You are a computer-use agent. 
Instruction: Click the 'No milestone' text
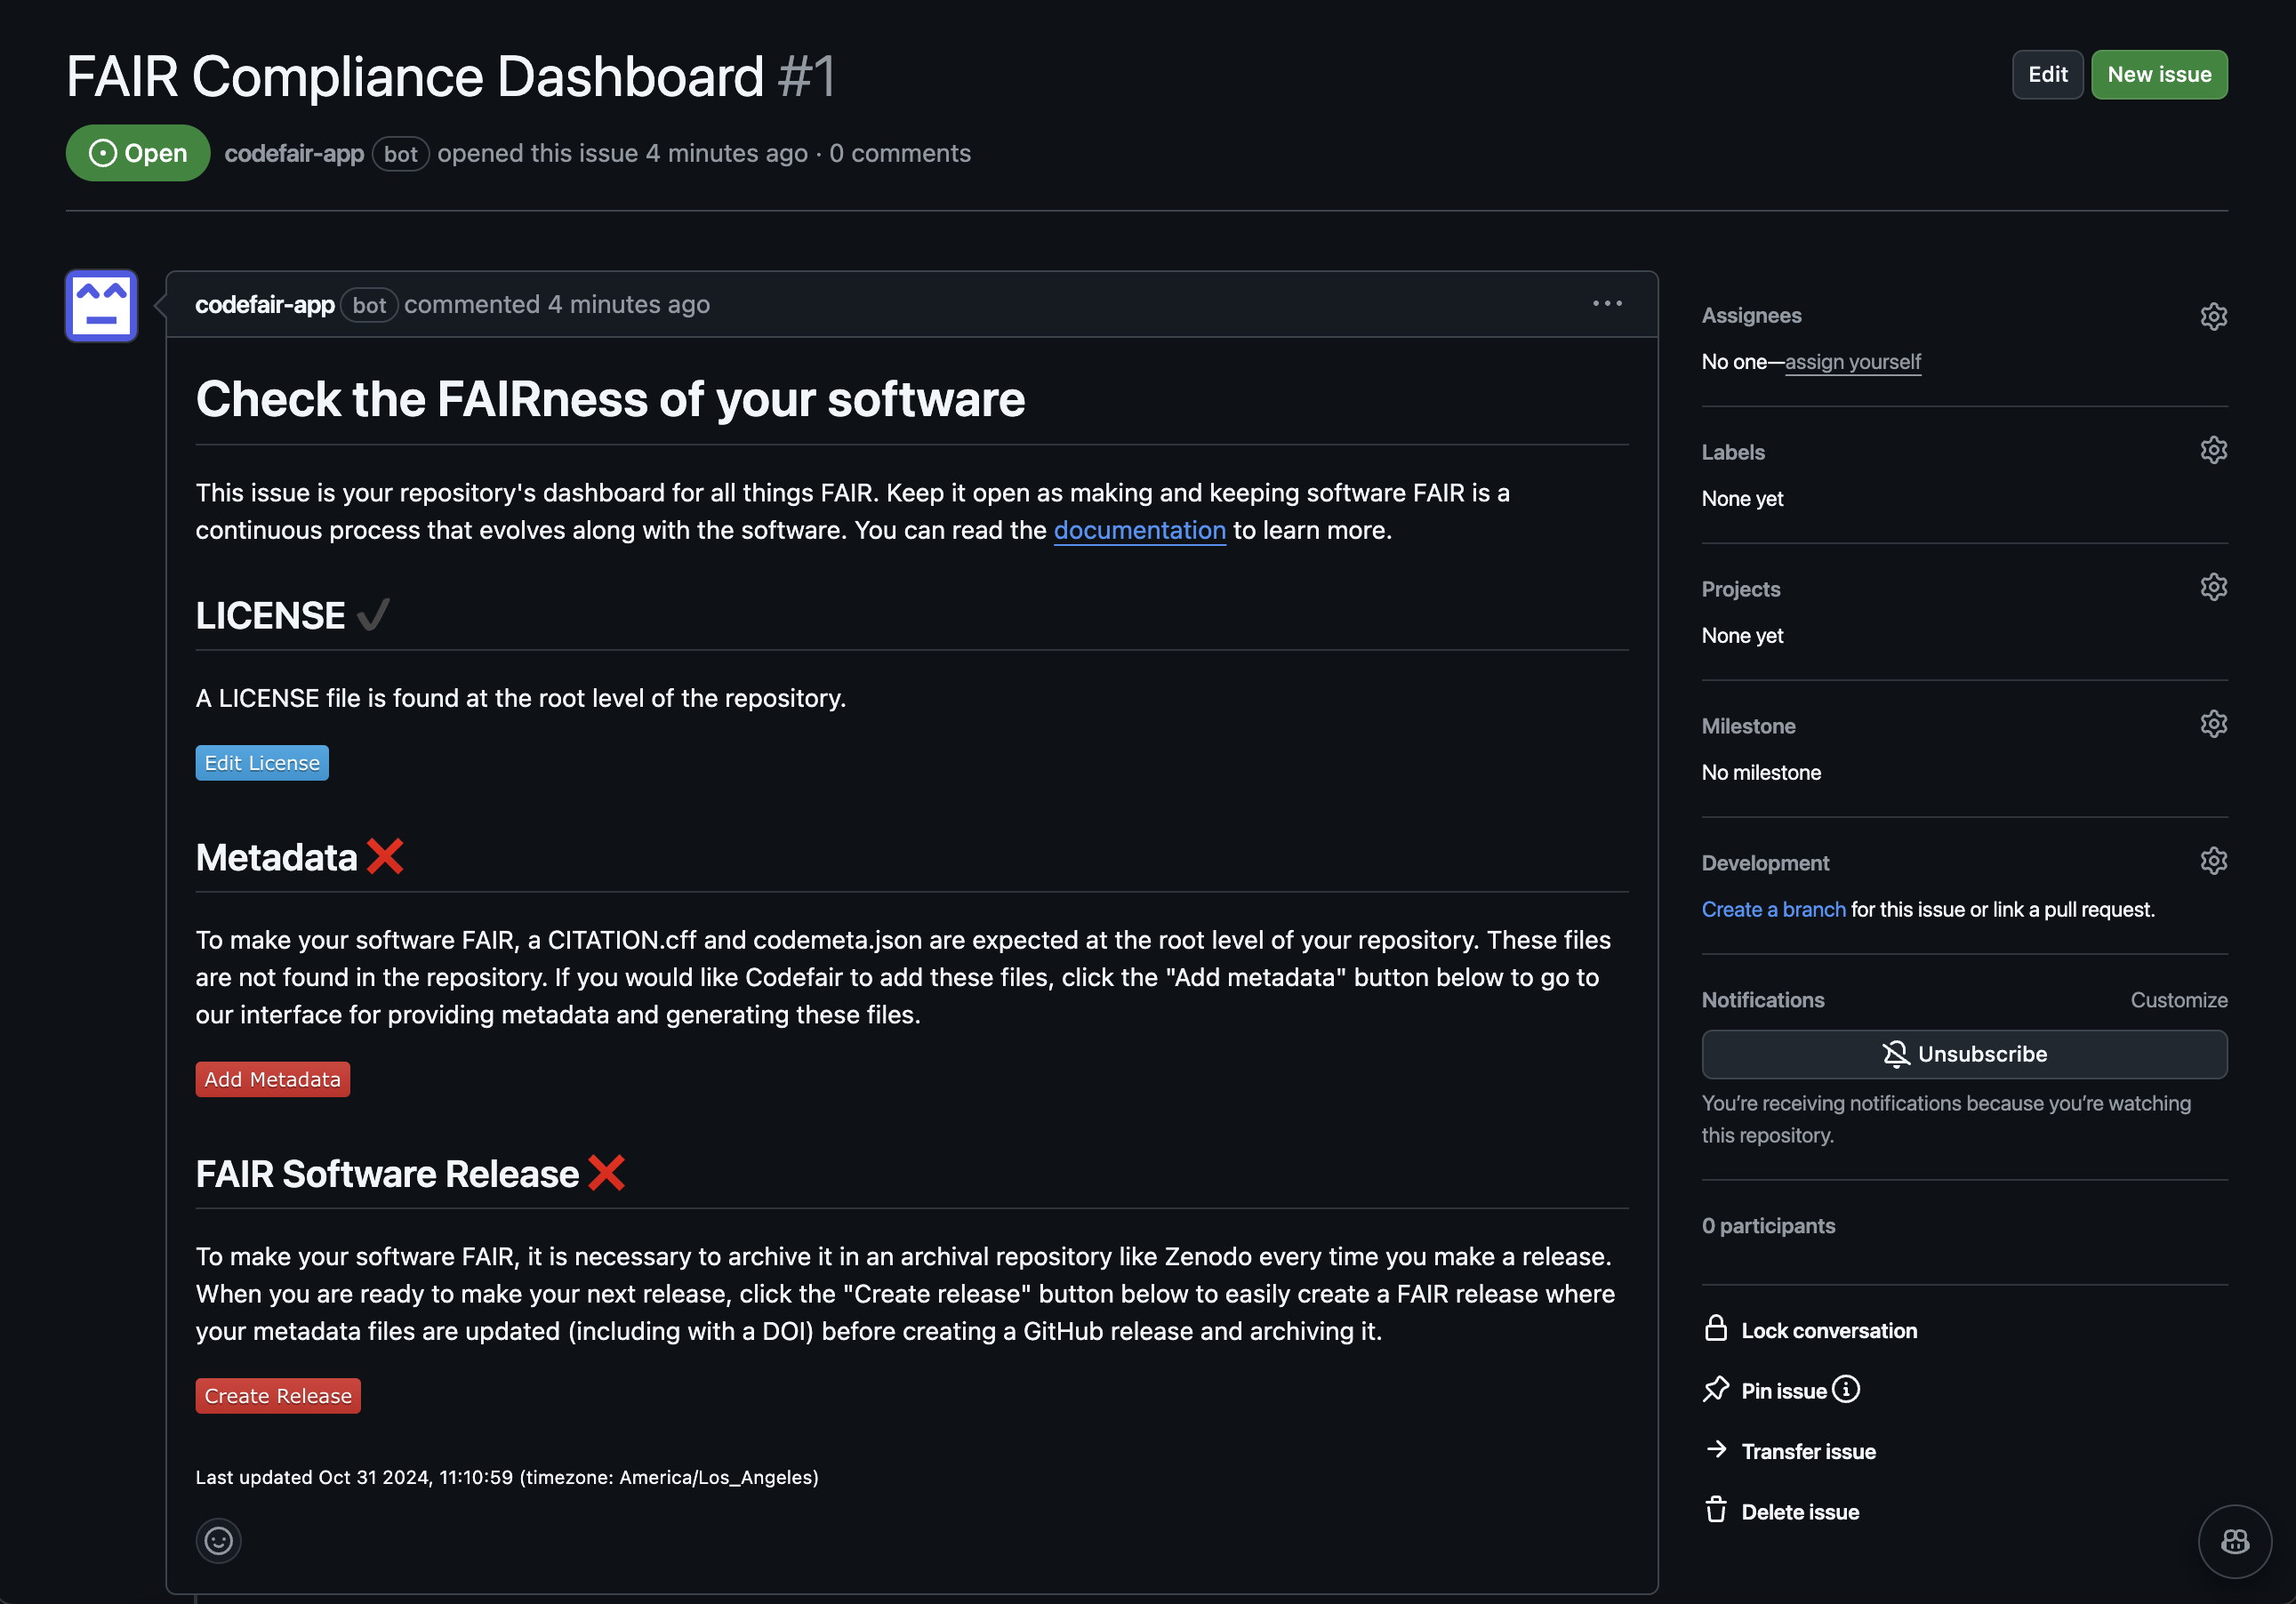(1761, 772)
